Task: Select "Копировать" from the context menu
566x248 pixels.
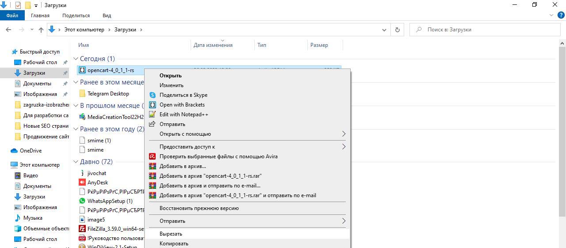Action: [174, 244]
